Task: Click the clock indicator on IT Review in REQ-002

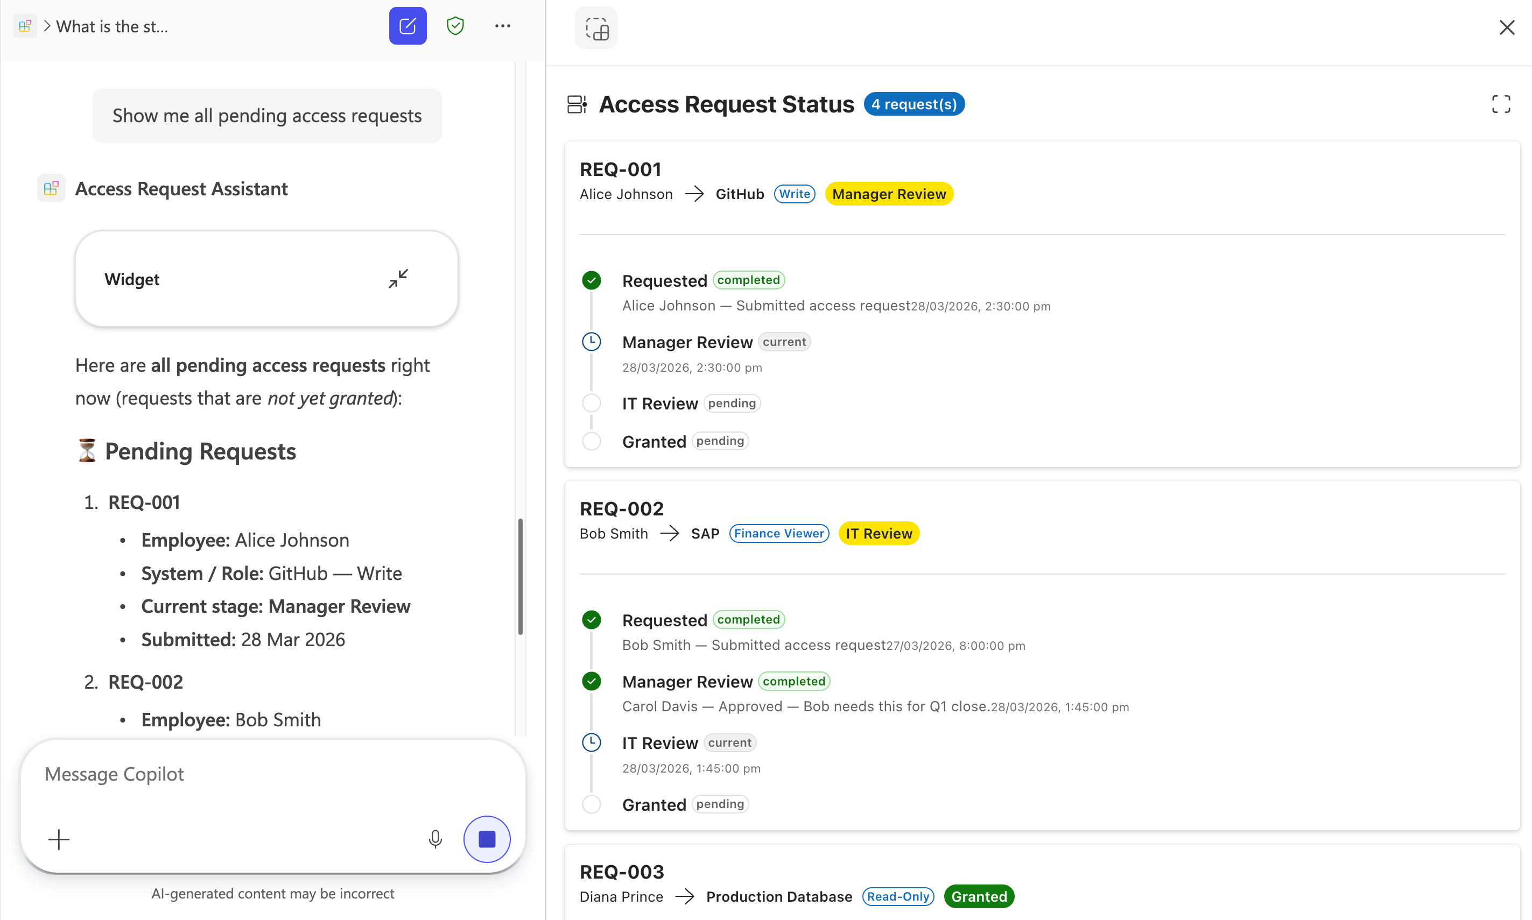Action: (592, 742)
